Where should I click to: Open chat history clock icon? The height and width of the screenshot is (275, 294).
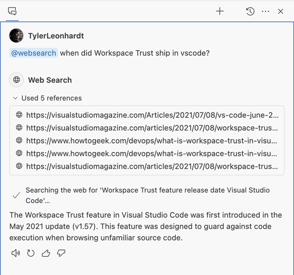pyautogui.click(x=250, y=12)
